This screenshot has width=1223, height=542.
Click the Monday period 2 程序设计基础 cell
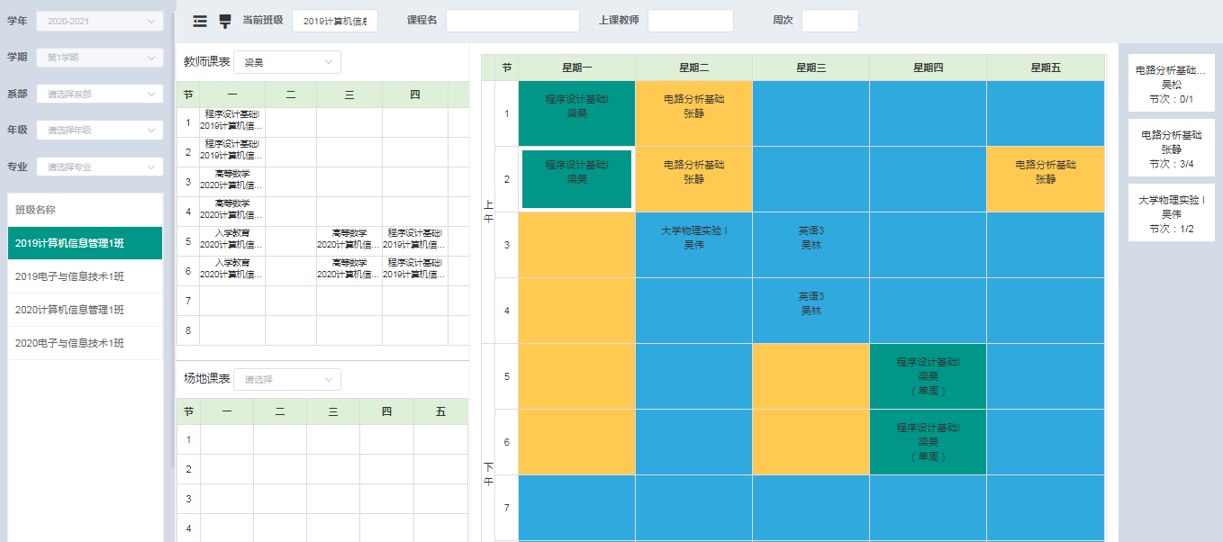[x=576, y=179]
